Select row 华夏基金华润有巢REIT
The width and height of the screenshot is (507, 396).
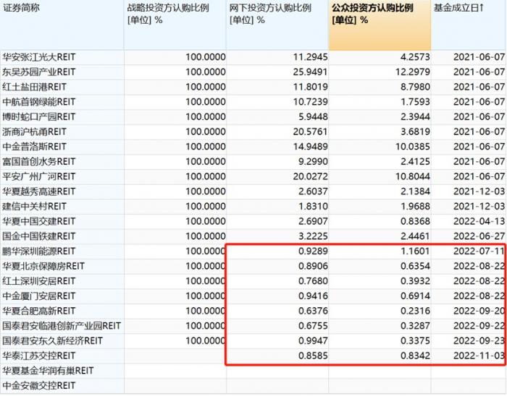click(253, 371)
